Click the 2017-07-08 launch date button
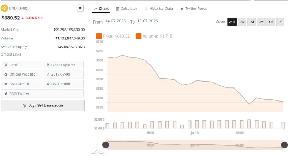 [x=63, y=74]
